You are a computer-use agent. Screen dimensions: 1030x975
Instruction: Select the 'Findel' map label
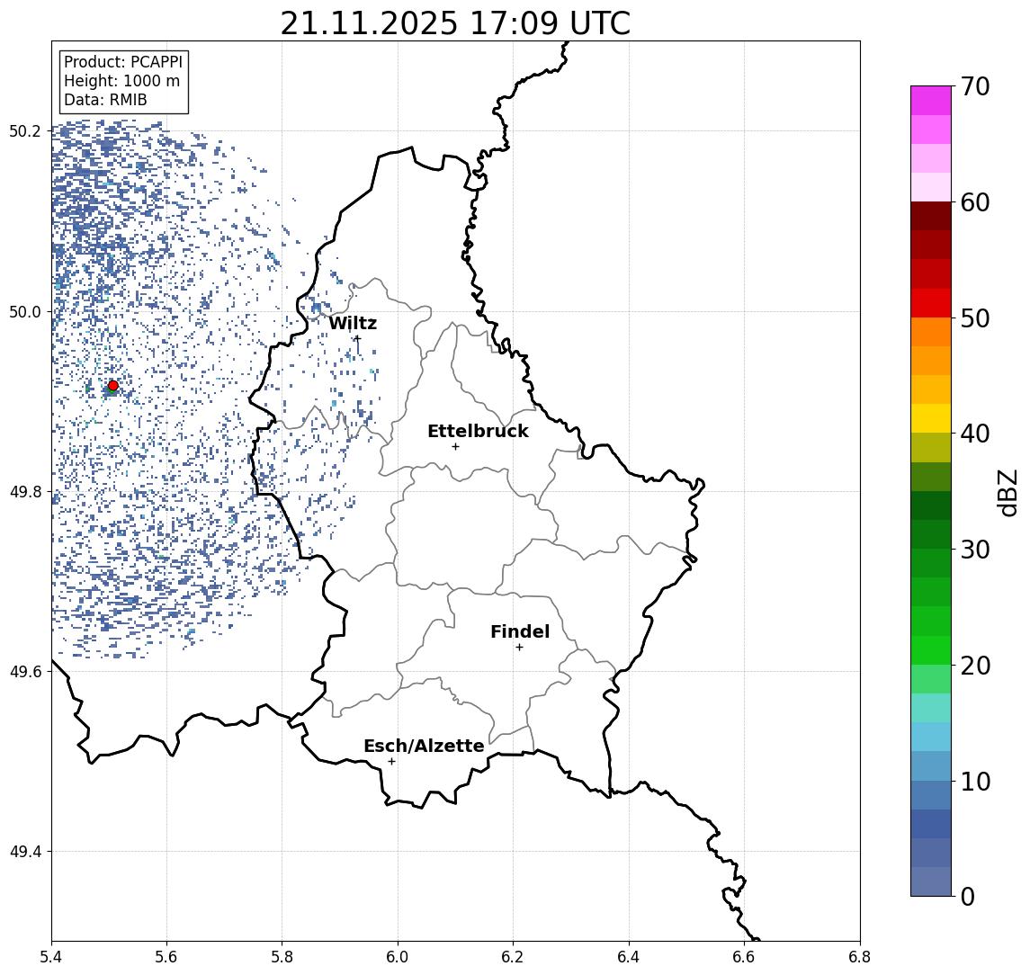coord(520,631)
